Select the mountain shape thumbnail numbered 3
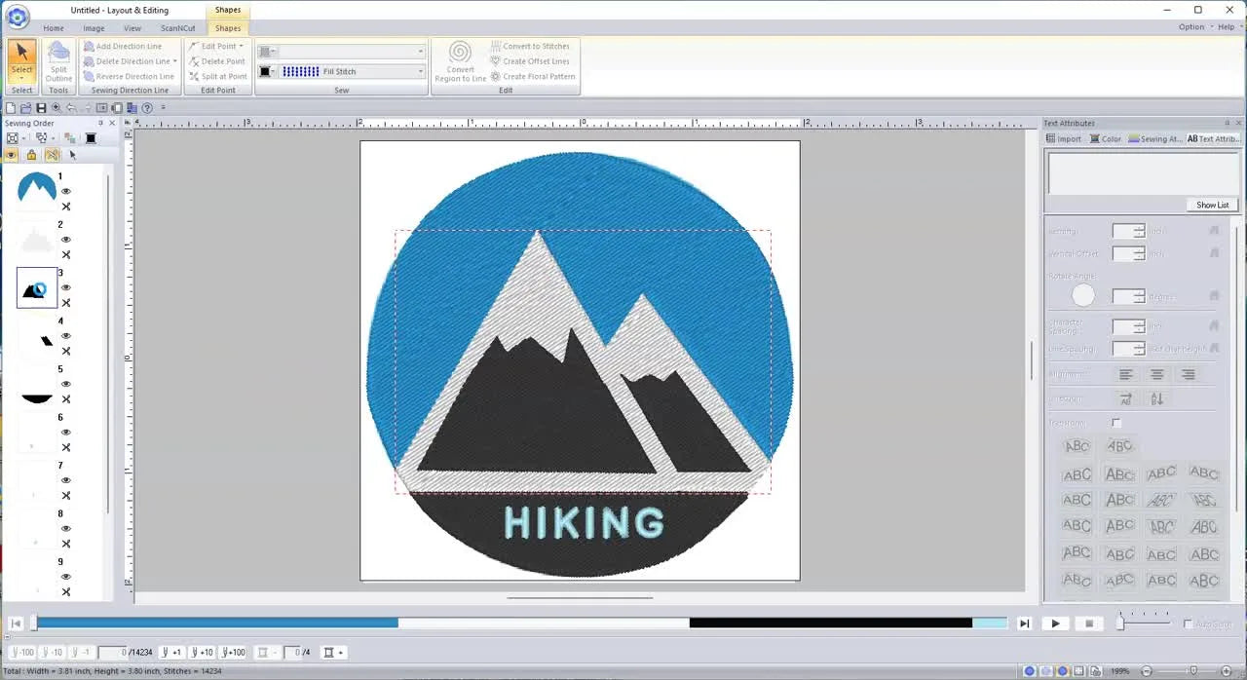Viewport: 1247px width, 680px height. [35, 289]
